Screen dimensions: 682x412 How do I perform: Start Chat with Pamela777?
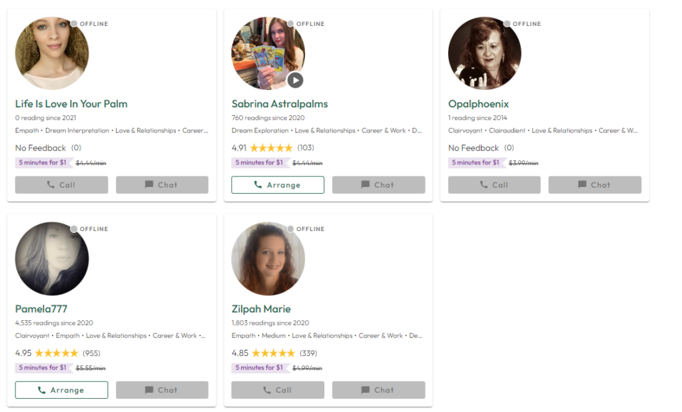[x=162, y=390]
